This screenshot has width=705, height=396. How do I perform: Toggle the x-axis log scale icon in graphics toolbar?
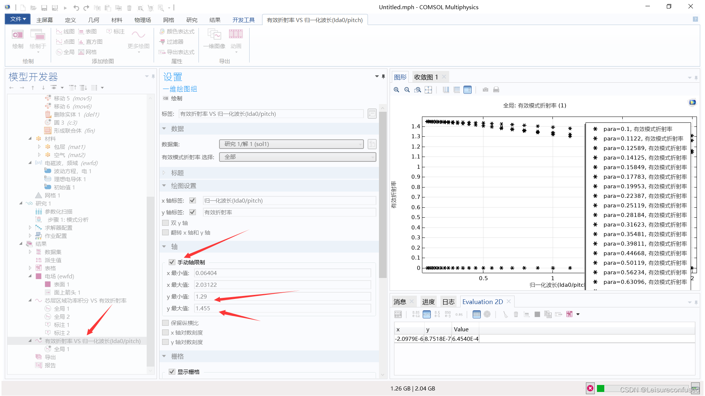[446, 90]
